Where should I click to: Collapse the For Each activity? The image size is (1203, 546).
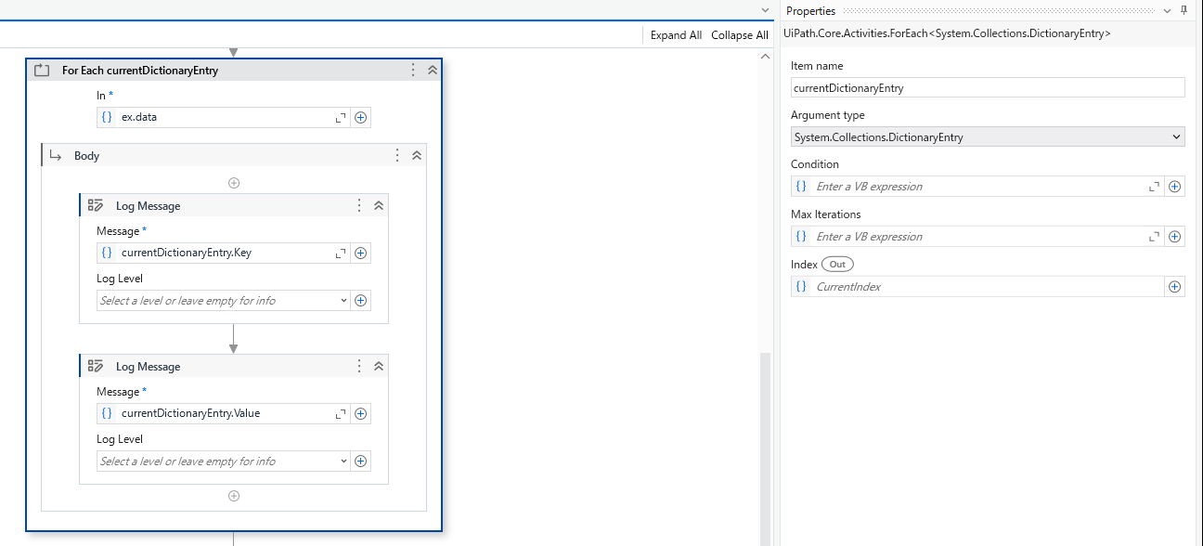tap(432, 70)
